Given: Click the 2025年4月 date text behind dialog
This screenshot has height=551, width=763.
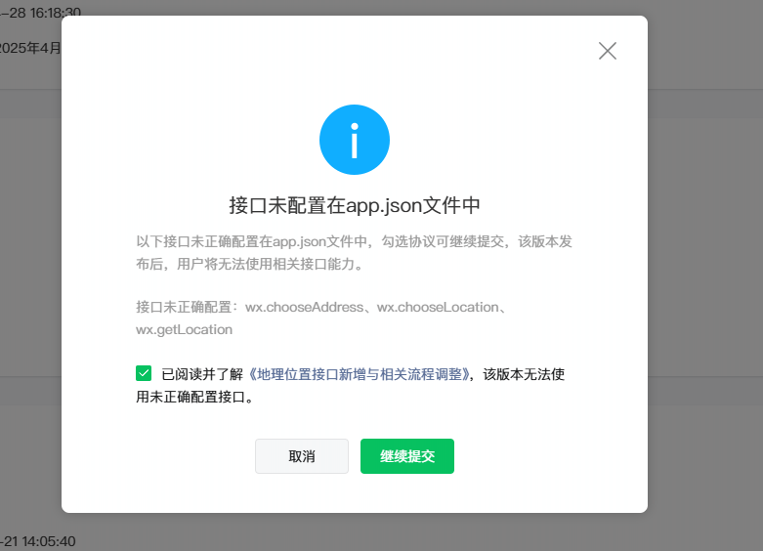Looking at the screenshot, I should click(29, 47).
